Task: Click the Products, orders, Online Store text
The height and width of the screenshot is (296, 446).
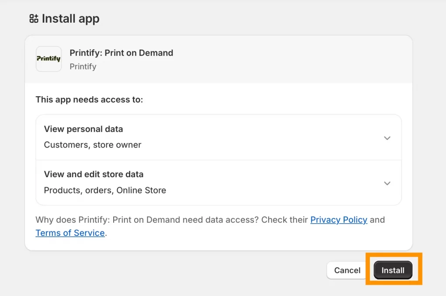Action: (x=105, y=190)
